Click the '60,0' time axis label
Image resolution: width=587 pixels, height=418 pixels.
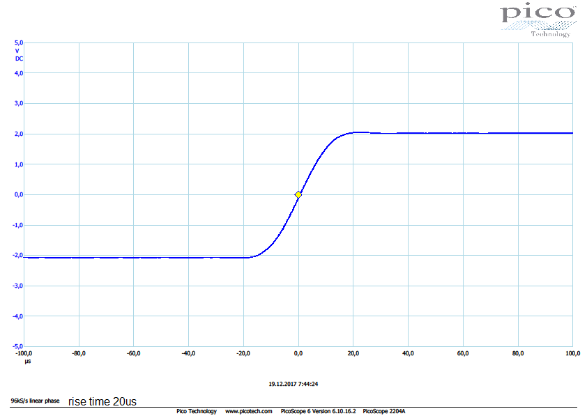click(463, 354)
